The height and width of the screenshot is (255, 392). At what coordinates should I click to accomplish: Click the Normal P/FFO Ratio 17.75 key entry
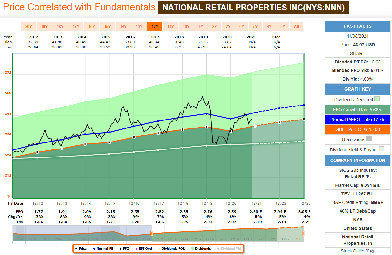[x=357, y=119]
